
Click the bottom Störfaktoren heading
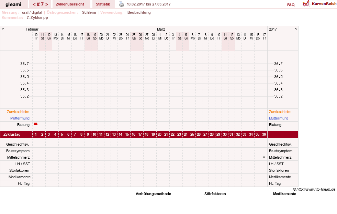215,194
